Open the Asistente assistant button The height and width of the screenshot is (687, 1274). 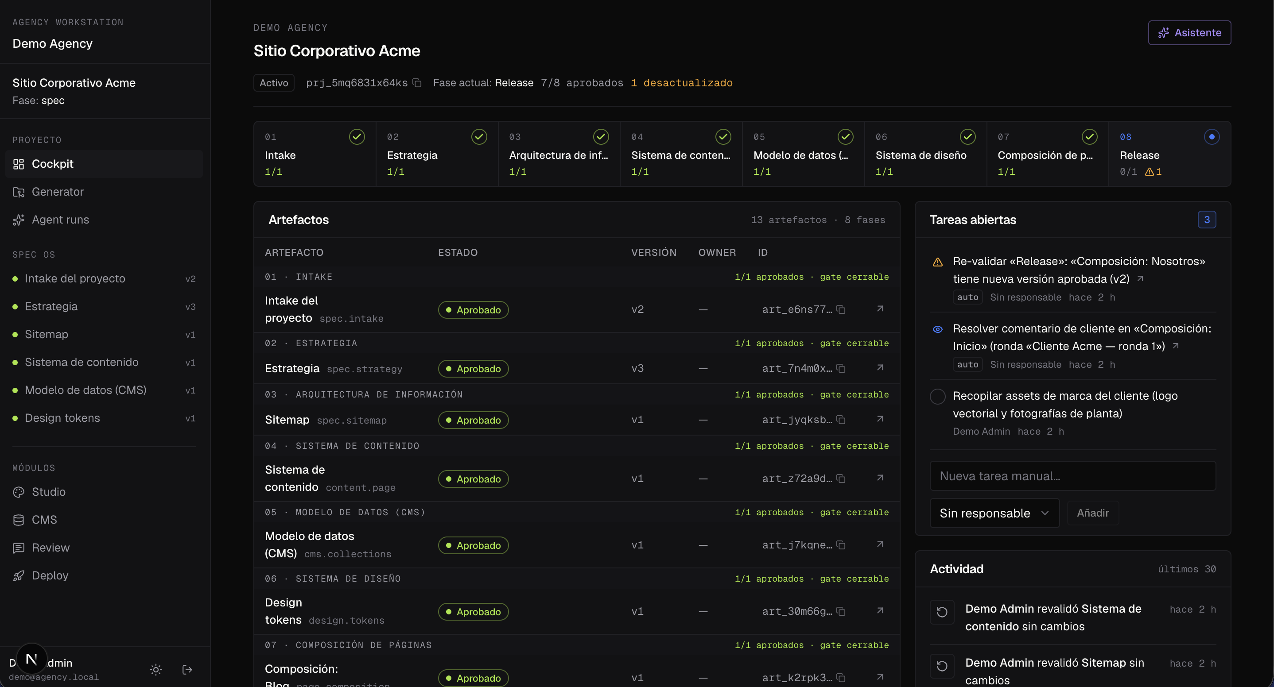(1189, 33)
